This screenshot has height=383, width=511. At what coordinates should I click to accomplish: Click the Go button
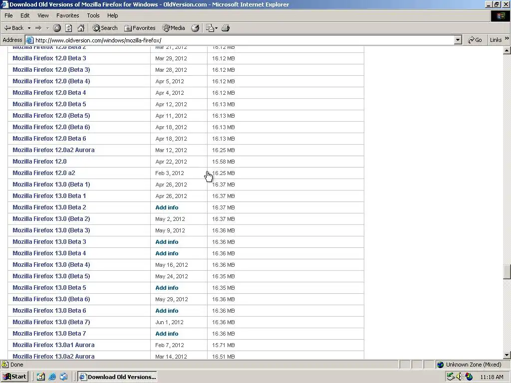pos(475,40)
